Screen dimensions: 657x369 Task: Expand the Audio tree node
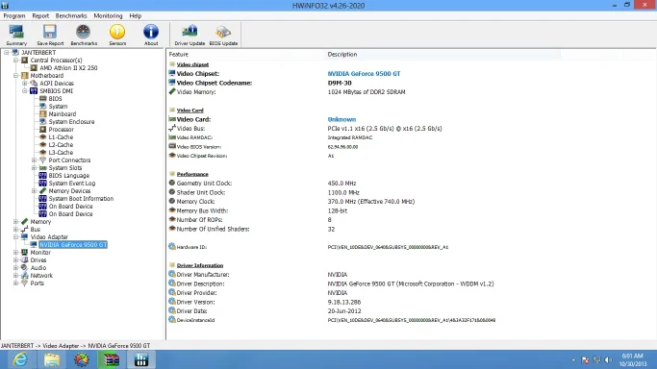(15, 268)
